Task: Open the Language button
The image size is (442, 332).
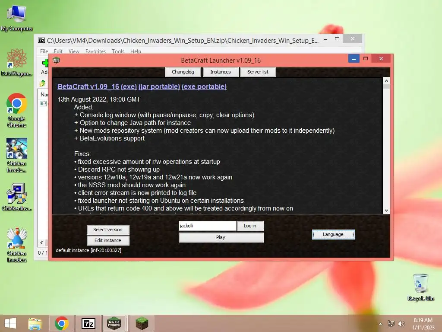Action: click(x=333, y=234)
